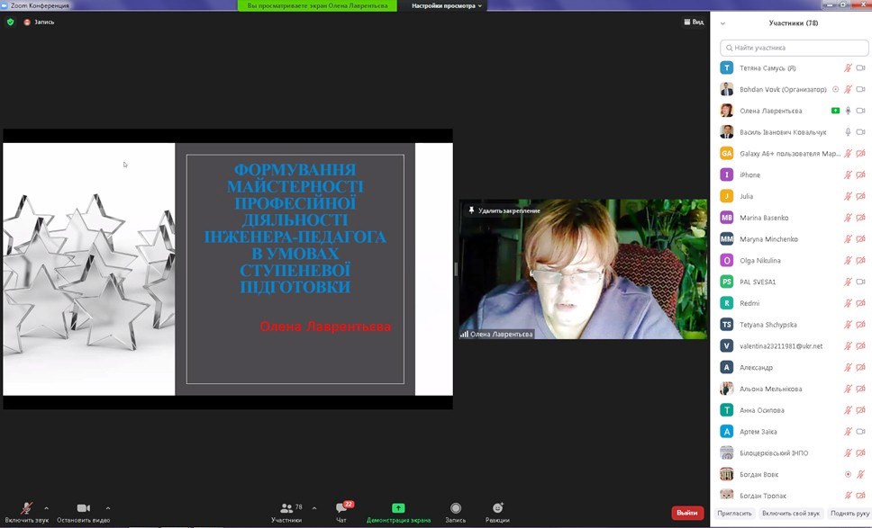This screenshot has width=872, height=528.
Task: Open audio options arrow next to microphone
Action: pos(46,508)
